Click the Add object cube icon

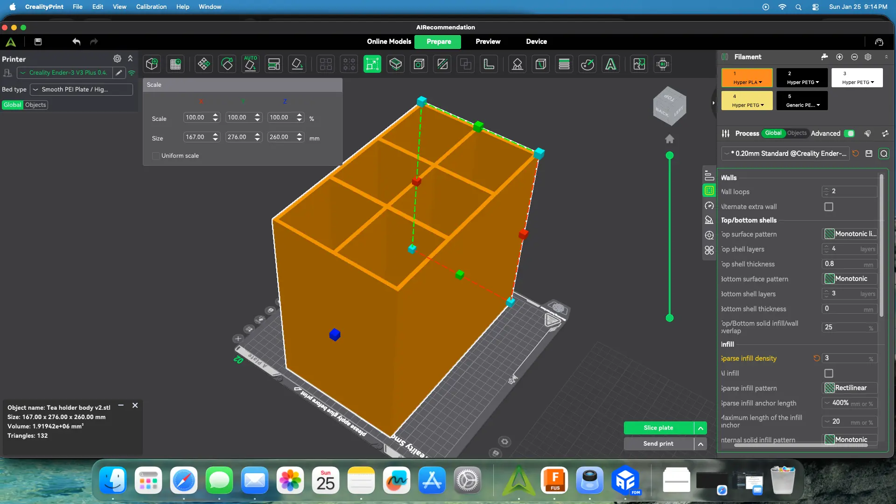[x=152, y=64]
